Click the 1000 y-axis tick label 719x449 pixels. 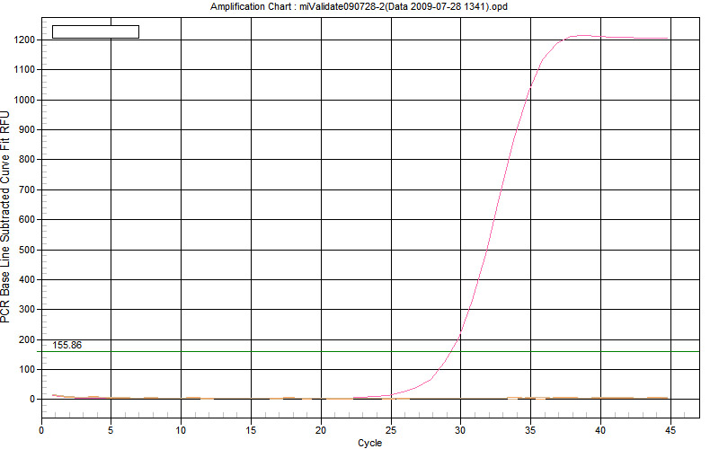[24, 100]
